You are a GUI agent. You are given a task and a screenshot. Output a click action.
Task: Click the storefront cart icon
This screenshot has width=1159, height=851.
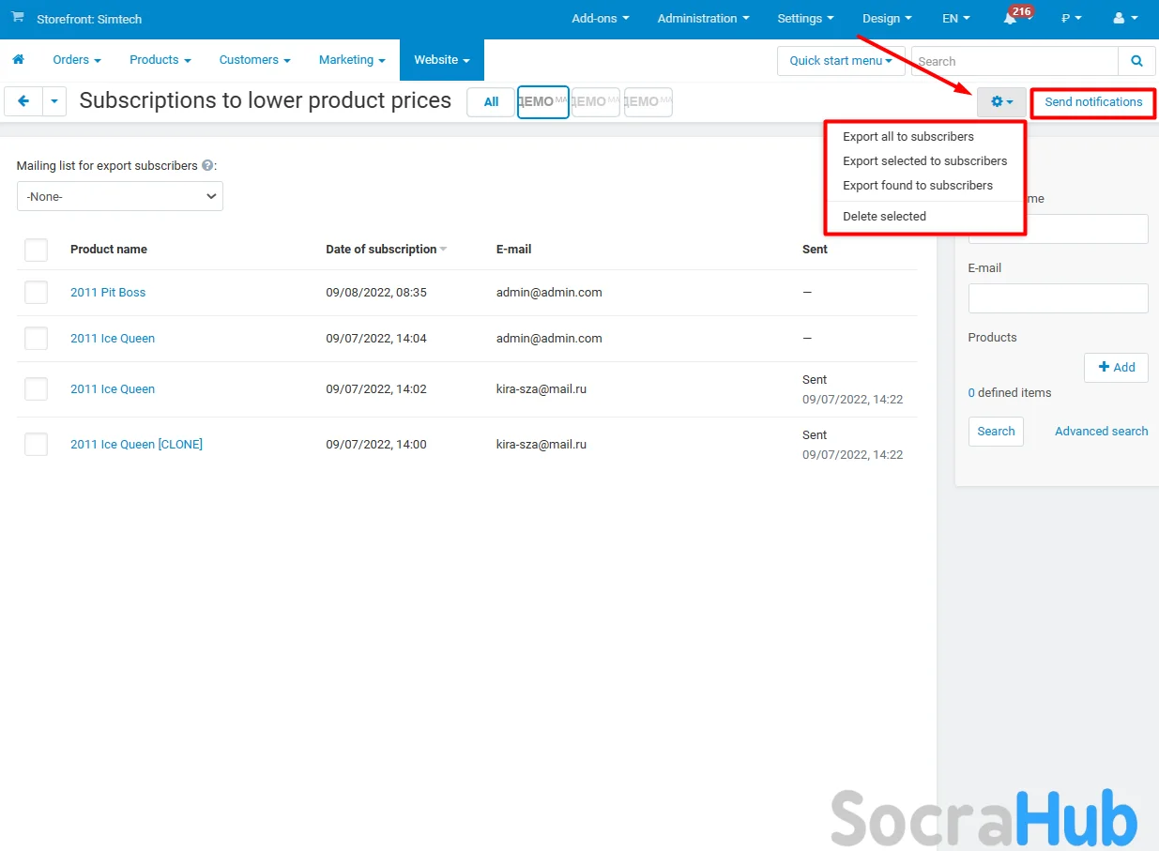pos(18,18)
